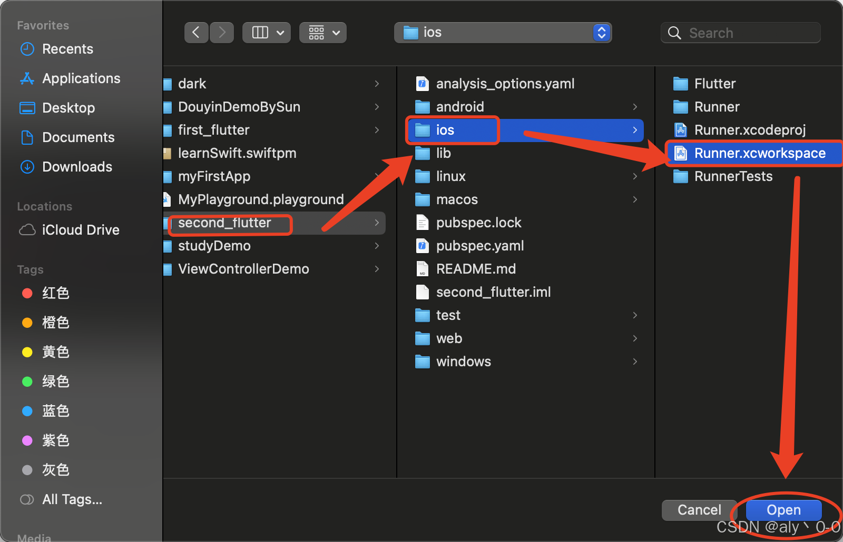
Task: Expand the web folder chevron
Action: pyautogui.click(x=635, y=338)
